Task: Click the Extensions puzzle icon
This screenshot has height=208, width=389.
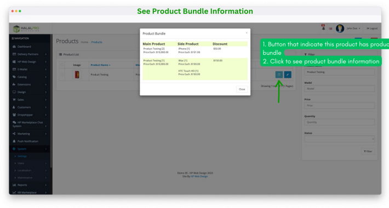Action: click(14, 84)
